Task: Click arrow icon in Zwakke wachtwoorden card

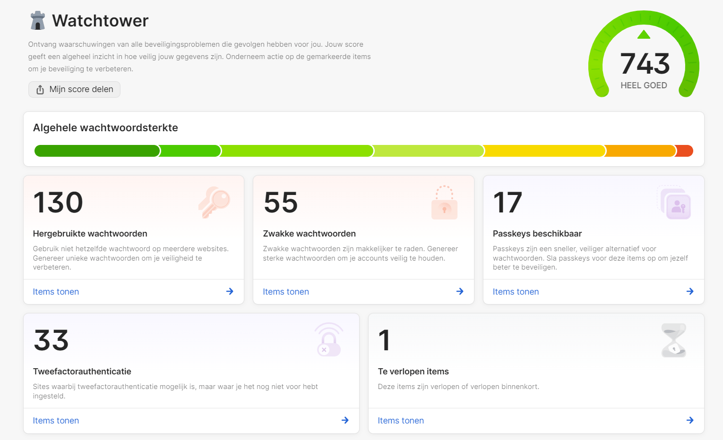Action: point(460,291)
